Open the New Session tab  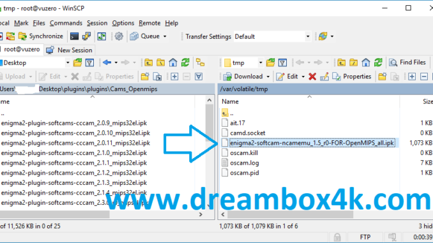coord(70,50)
